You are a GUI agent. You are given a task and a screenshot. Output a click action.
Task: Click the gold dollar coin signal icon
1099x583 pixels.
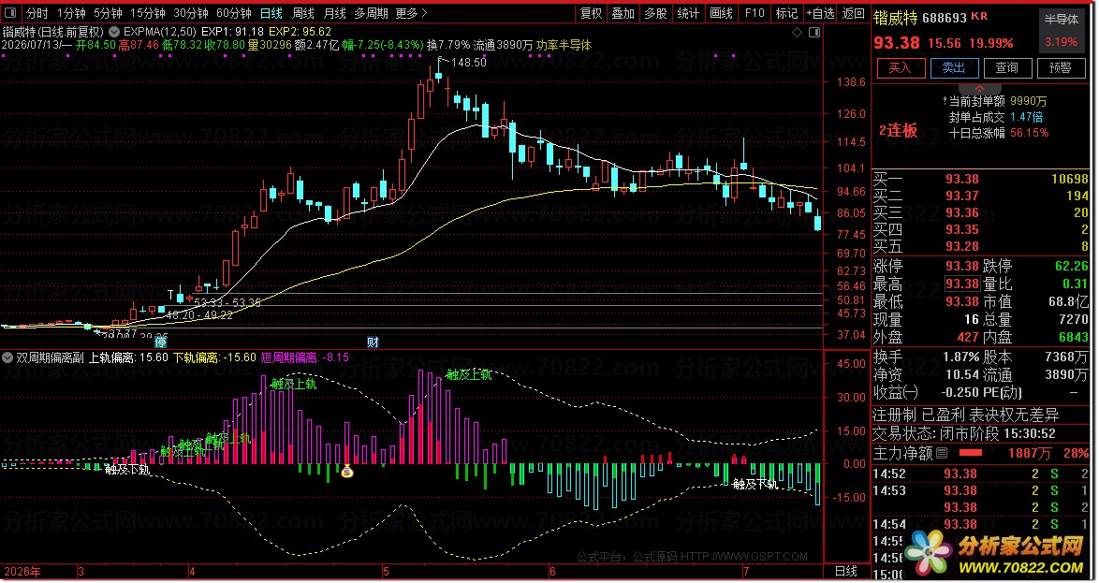click(347, 473)
